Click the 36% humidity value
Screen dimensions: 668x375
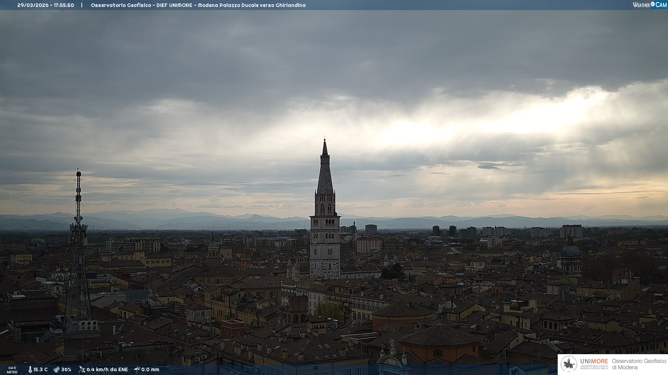pyautogui.click(x=66, y=370)
